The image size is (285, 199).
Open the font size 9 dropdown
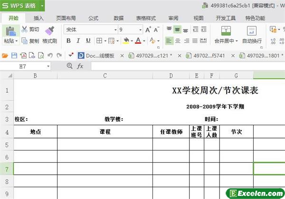pyautogui.click(x=140, y=30)
